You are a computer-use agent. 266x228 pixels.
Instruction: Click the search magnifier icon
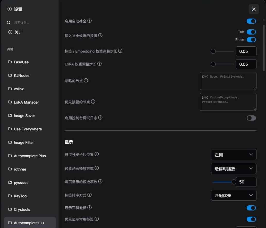9,23
